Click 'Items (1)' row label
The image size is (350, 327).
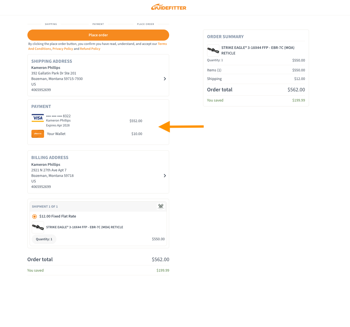pos(214,70)
